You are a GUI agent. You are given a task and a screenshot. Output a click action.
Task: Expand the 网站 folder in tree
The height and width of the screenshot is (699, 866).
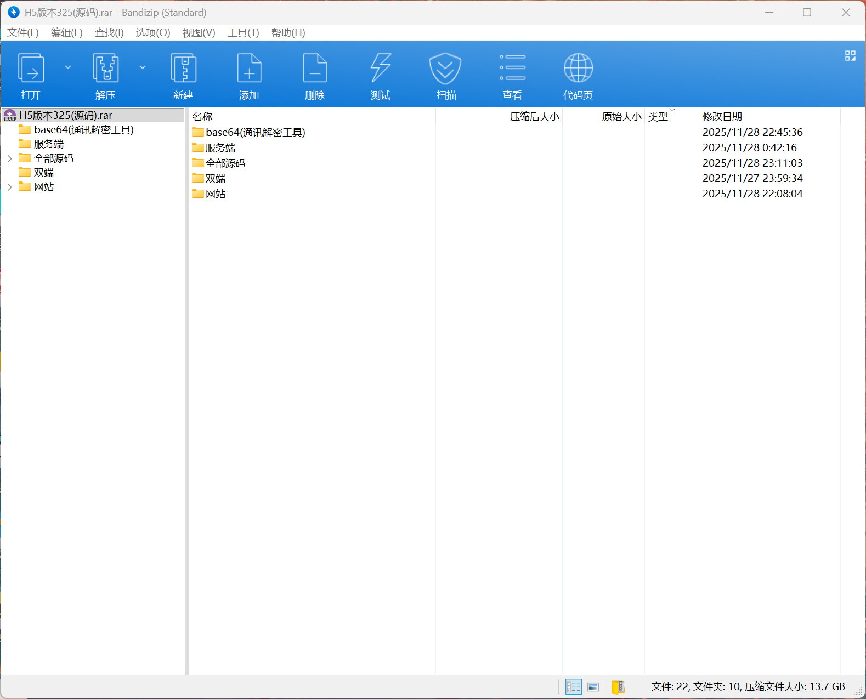click(x=10, y=187)
